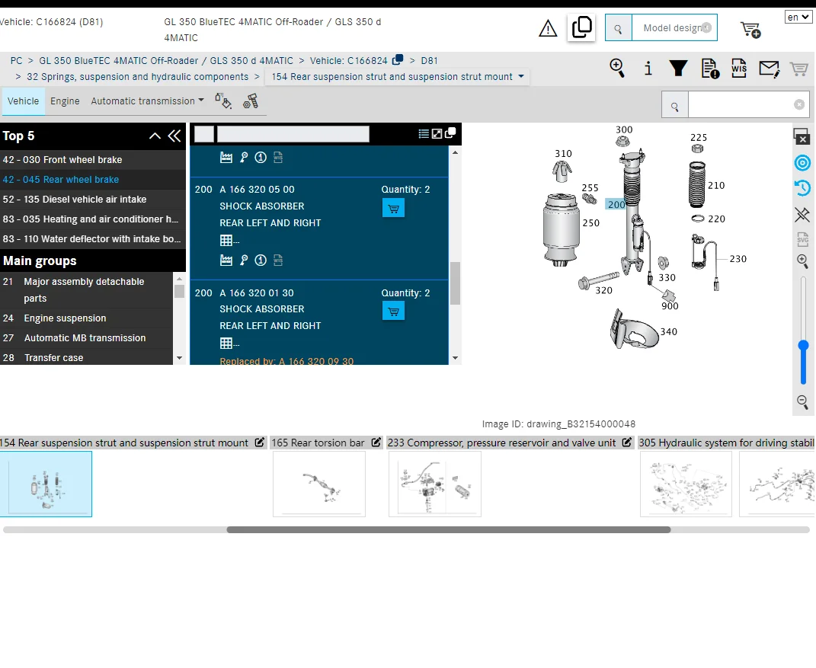Click the horizontal thumbnail strip scrollbar
The height and width of the screenshot is (668, 816).
click(x=448, y=529)
